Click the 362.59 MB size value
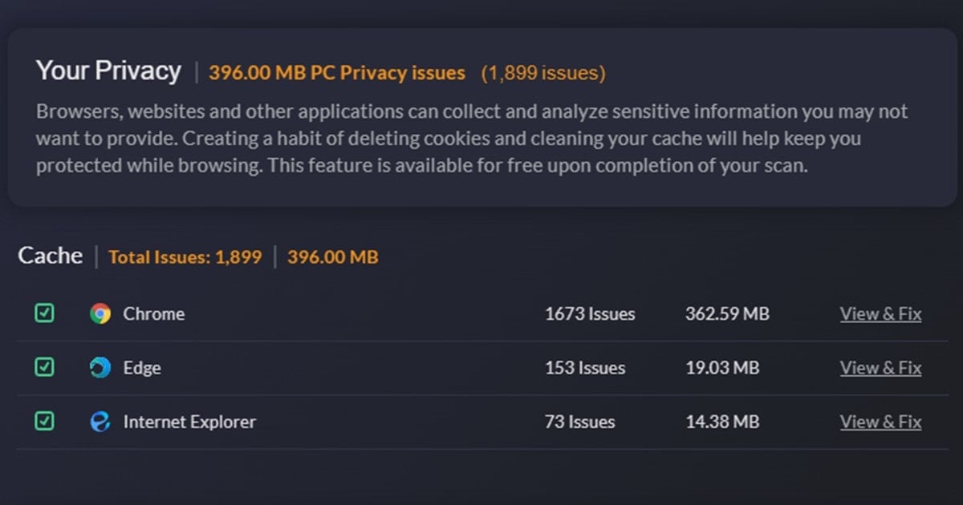The image size is (963, 505). click(x=727, y=314)
